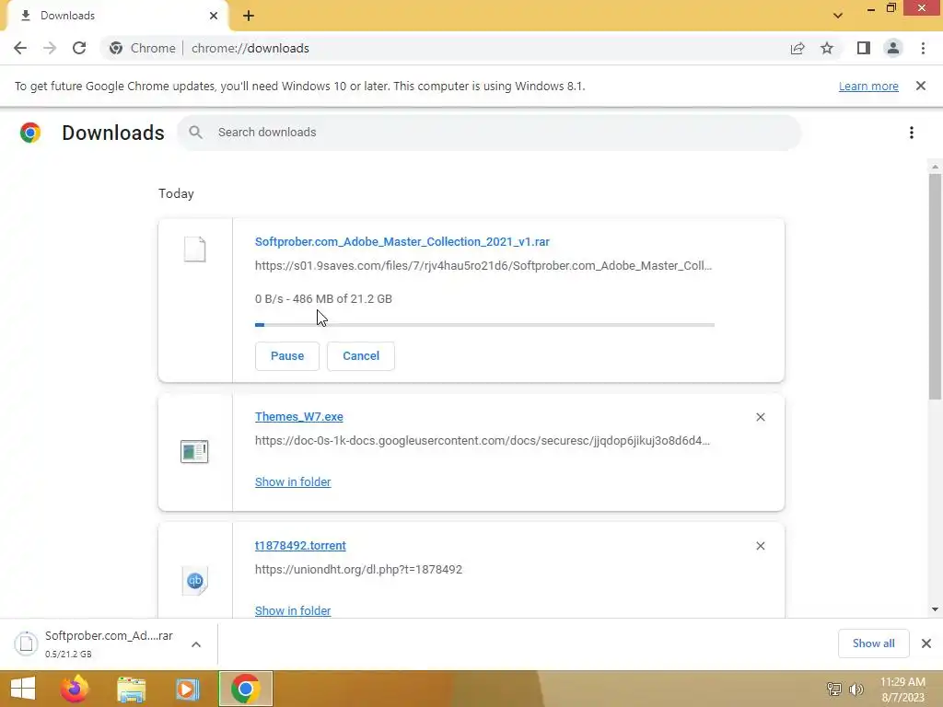Show t1878492.torrent in folder

293,611
